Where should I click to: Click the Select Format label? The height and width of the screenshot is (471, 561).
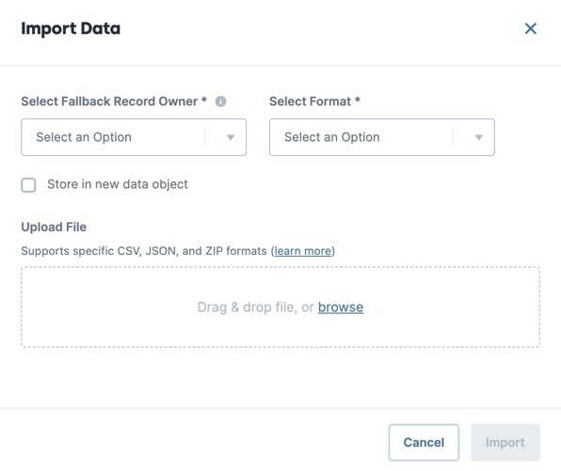click(314, 102)
